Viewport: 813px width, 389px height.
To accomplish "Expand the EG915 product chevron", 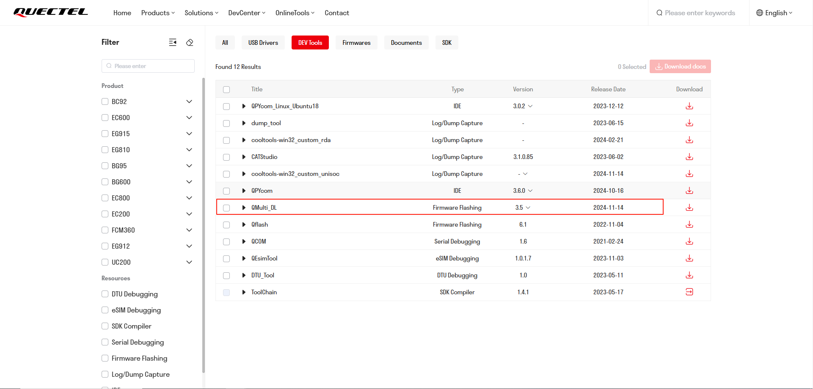I will point(189,134).
